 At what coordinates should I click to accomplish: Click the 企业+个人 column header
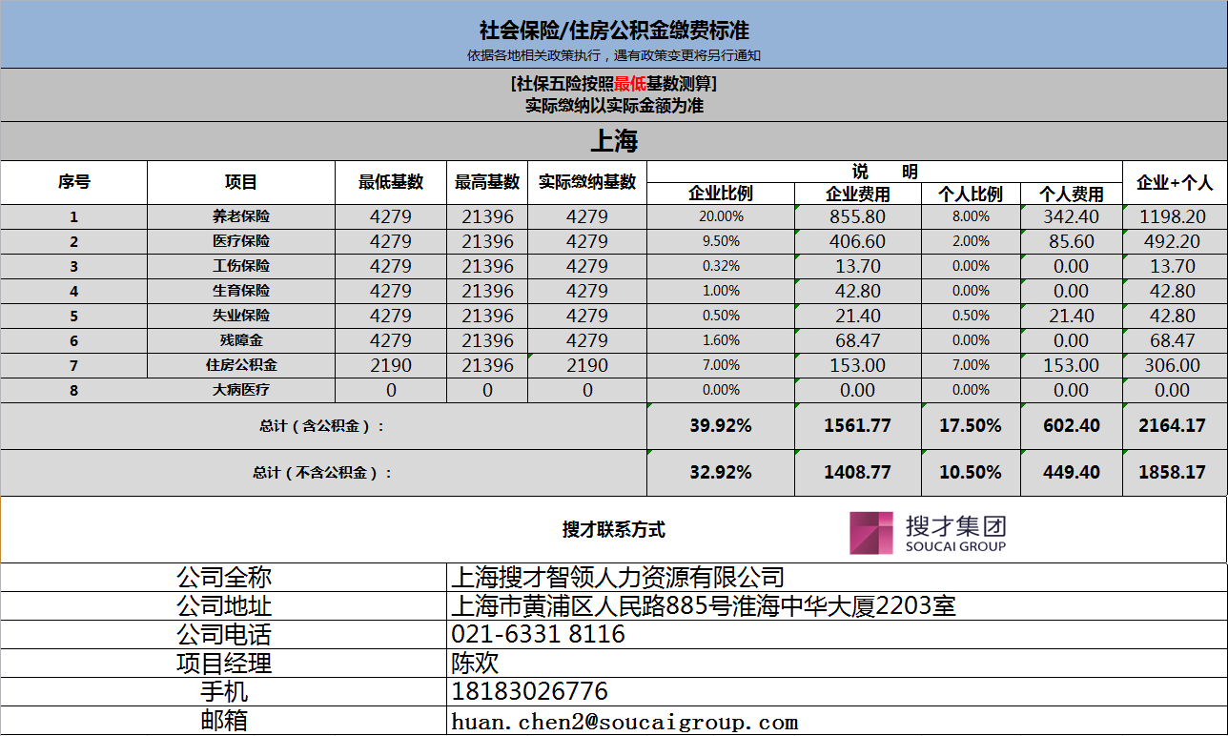[1175, 182]
